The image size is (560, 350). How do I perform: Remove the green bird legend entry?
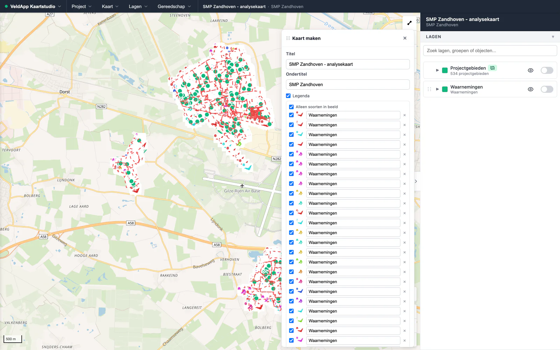point(405,262)
